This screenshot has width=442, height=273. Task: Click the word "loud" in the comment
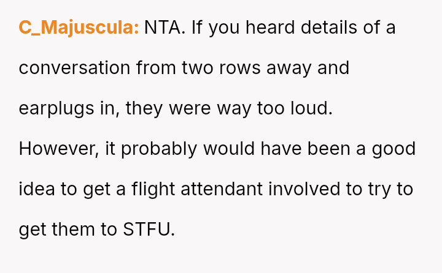click(x=311, y=108)
